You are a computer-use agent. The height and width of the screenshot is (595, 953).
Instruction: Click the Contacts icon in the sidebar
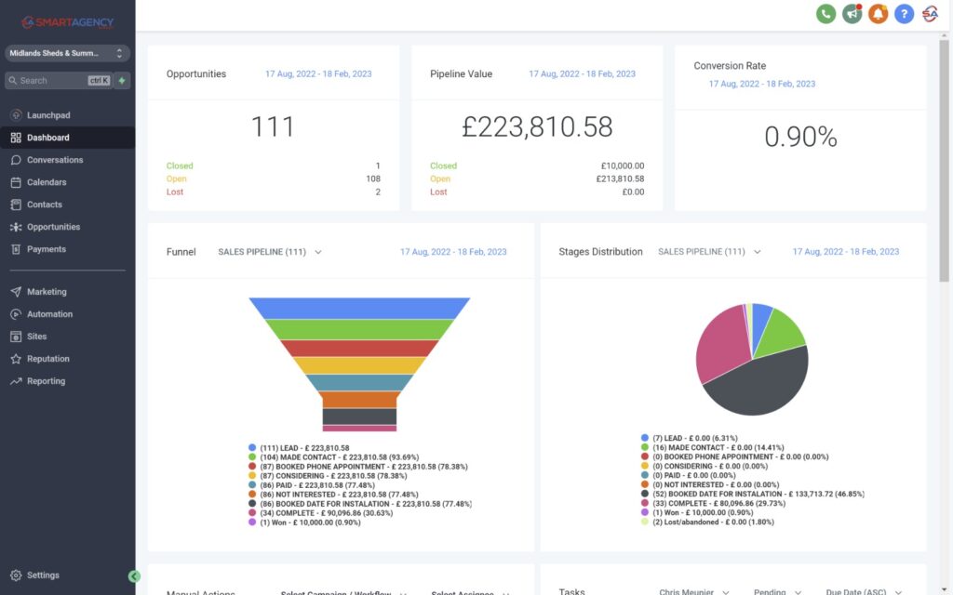[x=16, y=205]
